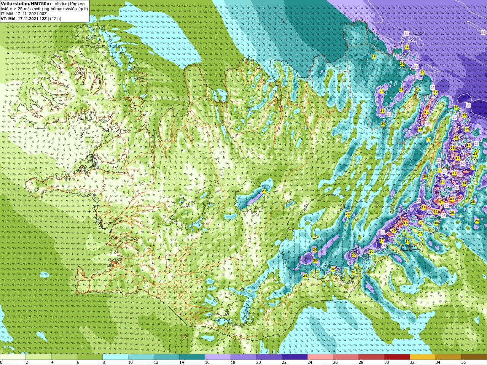Screen dimensions: 487x365
Task: Click the scale number "16" under the color bar
Action: 207,362
